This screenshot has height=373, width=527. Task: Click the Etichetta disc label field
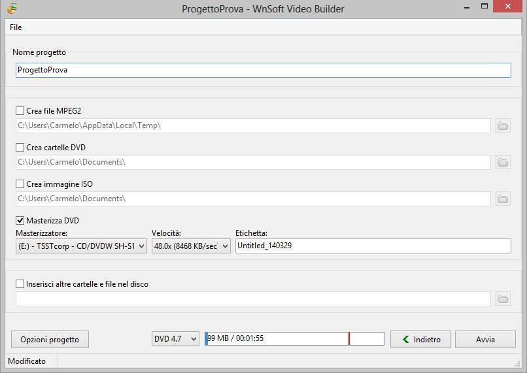pos(373,246)
